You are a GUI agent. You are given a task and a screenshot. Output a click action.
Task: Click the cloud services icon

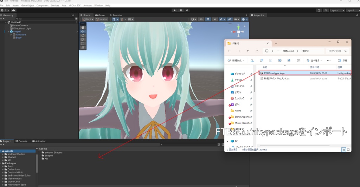coord(14,10)
